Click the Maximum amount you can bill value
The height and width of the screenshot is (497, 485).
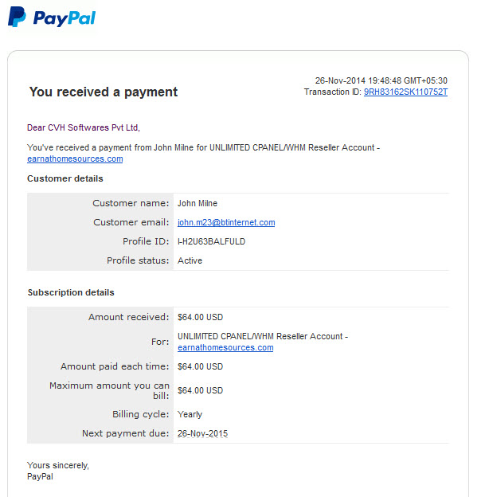(201, 390)
